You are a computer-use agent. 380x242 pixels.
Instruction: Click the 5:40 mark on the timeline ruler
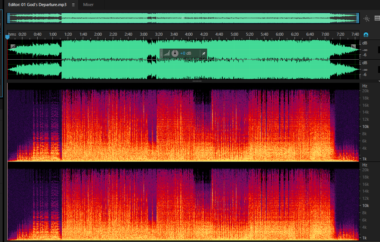(x=264, y=35)
